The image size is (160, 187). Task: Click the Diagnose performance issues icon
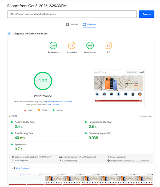pyautogui.click(x=9, y=34)
